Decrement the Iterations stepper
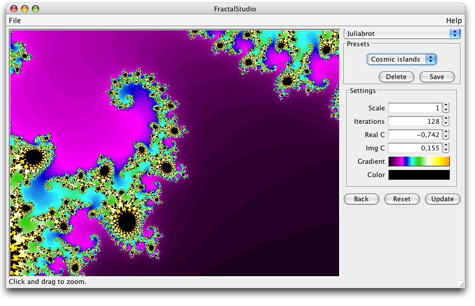Screen dimensions: 475x306 click(446, 123)
